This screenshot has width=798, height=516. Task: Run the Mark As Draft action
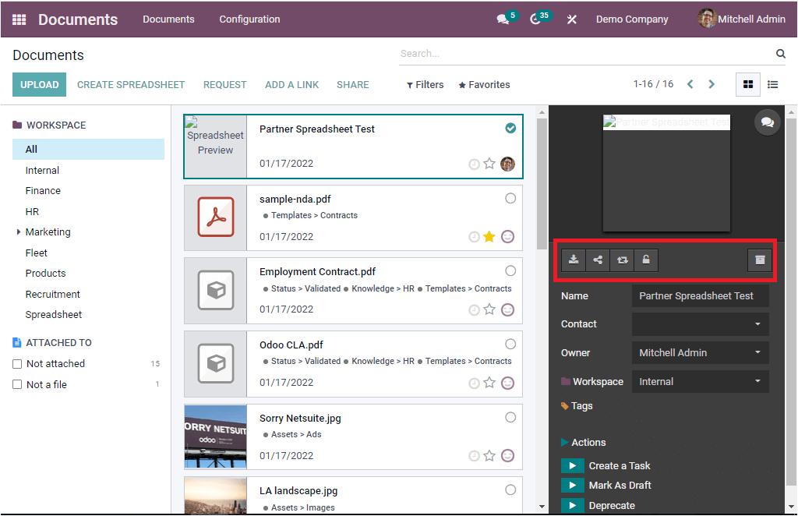pyautogui.click(x=573, y=485)
